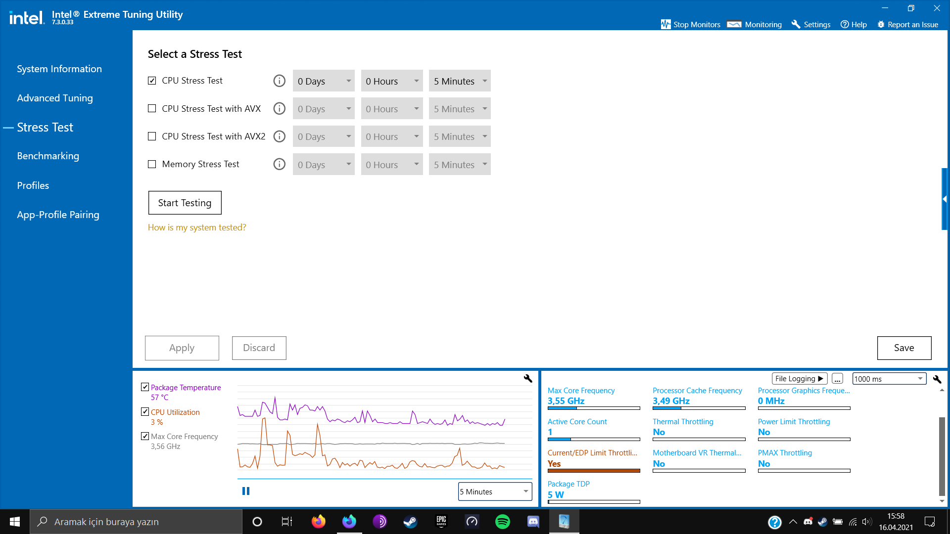The height and width of the screenshot is (534, 950).
Task: Go to Advanced Tuning section
Action: click(x=55, y=98)
